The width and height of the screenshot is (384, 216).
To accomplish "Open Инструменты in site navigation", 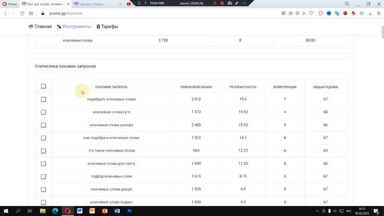I will coord(74,26).
